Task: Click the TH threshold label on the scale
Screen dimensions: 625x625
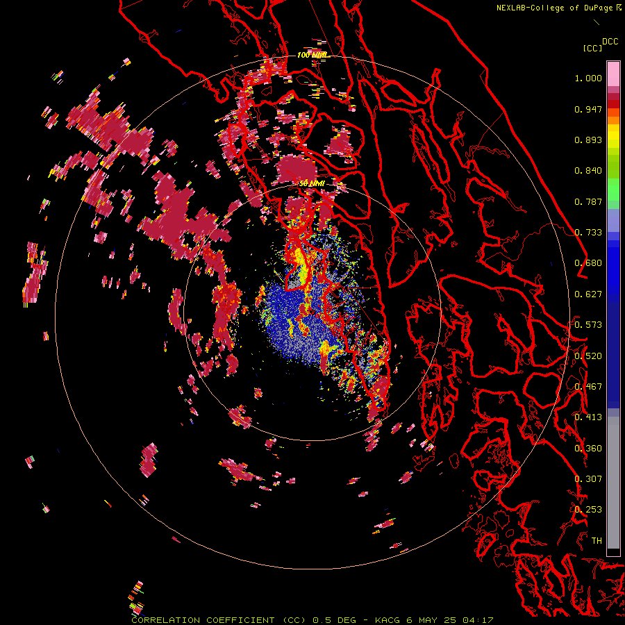Action: click(597, 541)
